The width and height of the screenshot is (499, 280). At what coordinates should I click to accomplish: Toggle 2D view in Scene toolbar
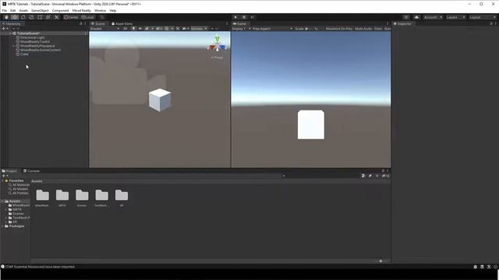tap(126, 29)
